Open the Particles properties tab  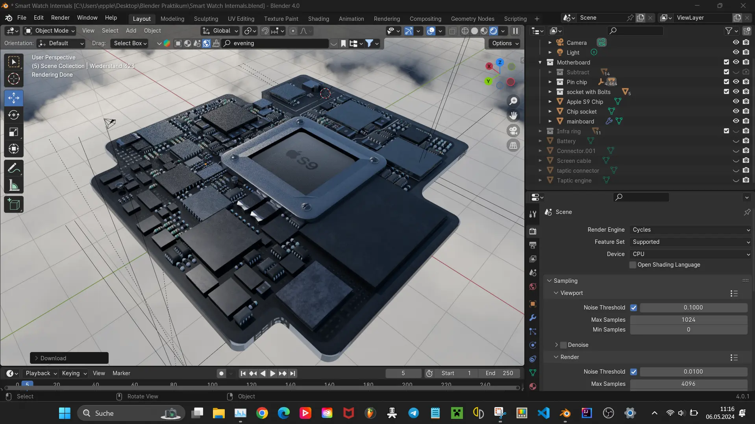pyautogui.click(x=533, y=332)
